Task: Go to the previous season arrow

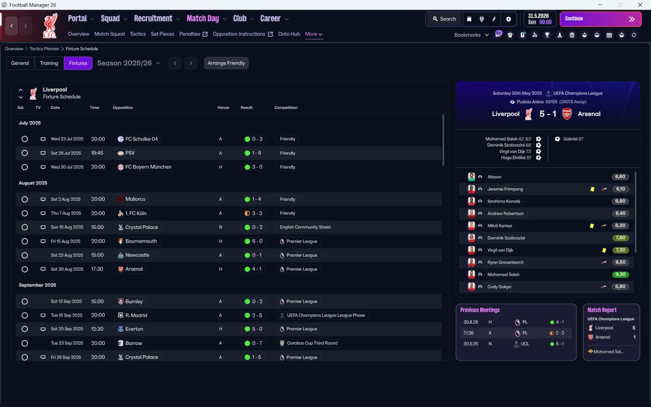Action: [x=174, y=63]
